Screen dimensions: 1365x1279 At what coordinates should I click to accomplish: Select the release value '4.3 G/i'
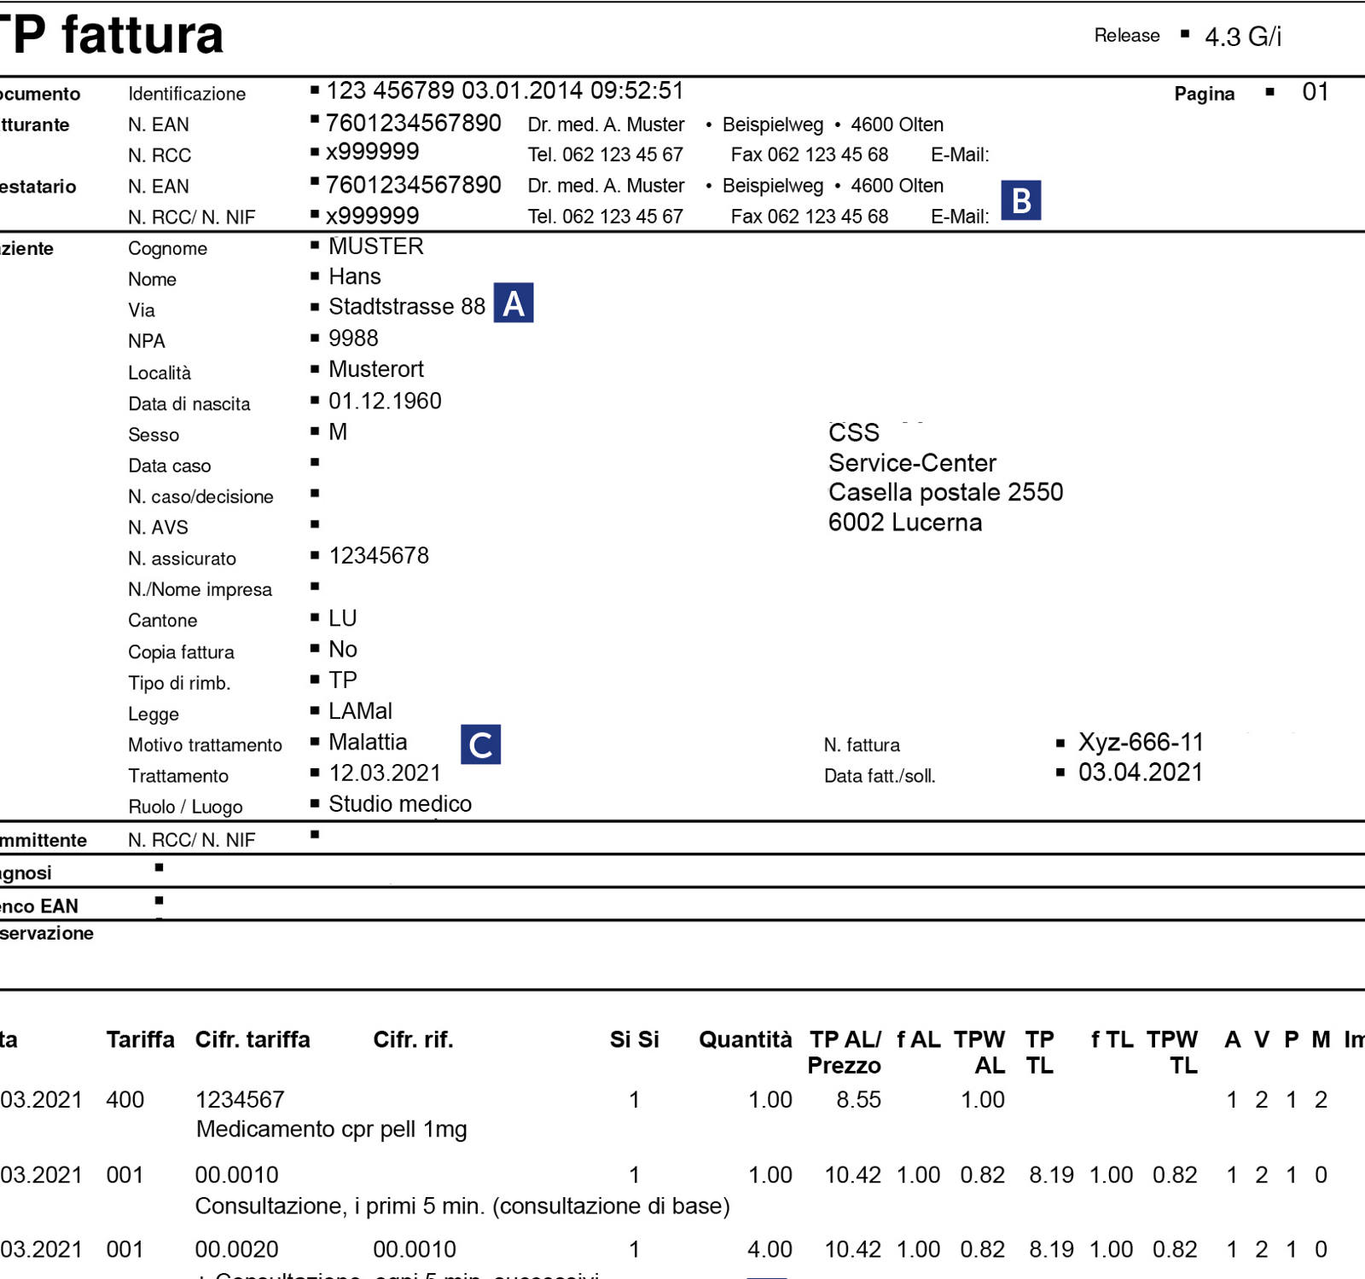tap(1243, 37)
